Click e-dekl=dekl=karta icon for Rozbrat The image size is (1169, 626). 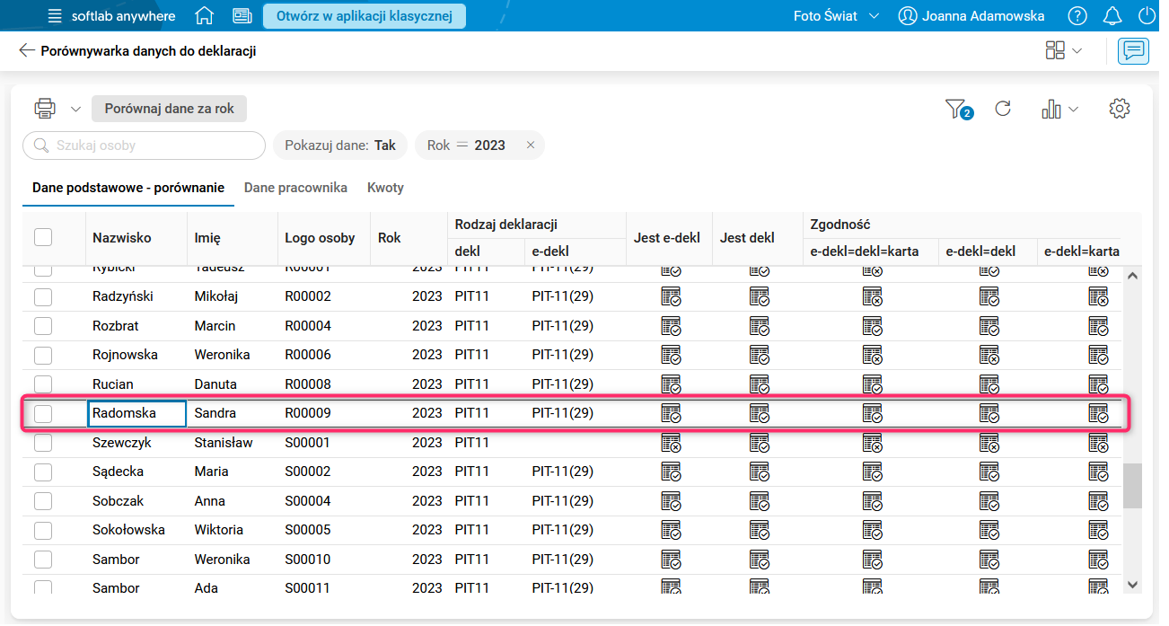click(873, 326)
